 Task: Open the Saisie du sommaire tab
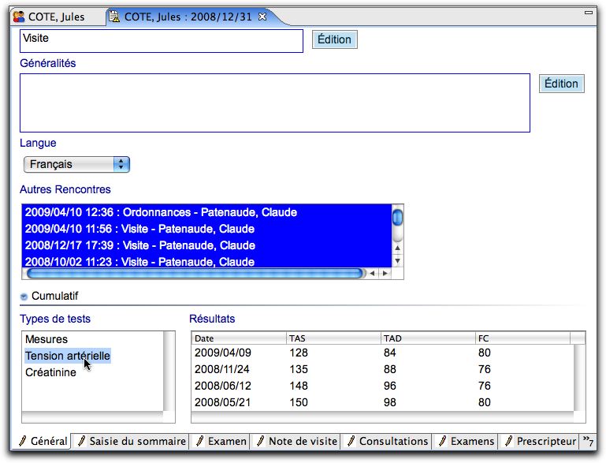[132, 442]
